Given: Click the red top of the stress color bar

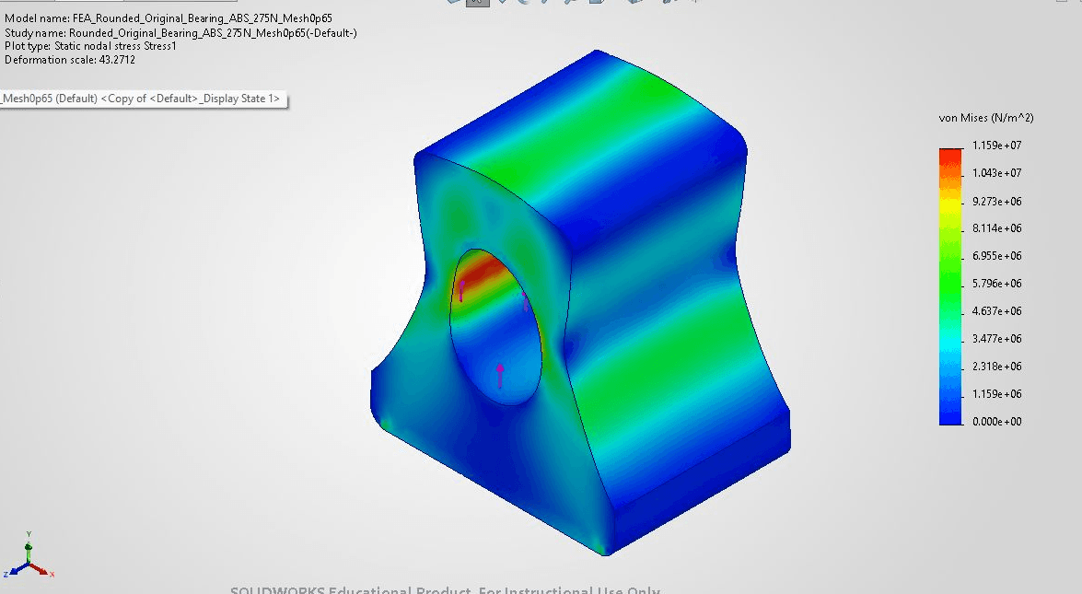Looking at the screenshot, I should 950,157.
